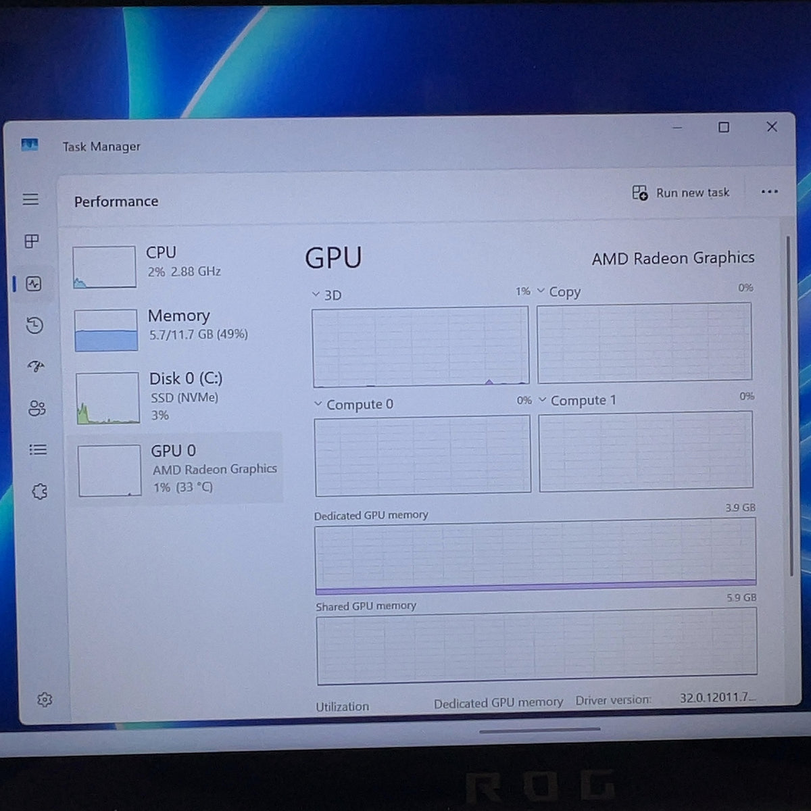
Task: Click the '5.7/11.7 GB (49%)' memory value
Action: [199, 335]
